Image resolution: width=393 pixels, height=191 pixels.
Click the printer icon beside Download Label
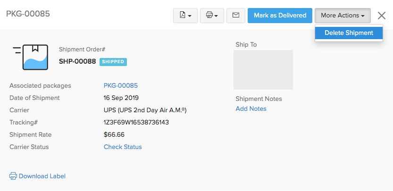click(x=13, y=176)
